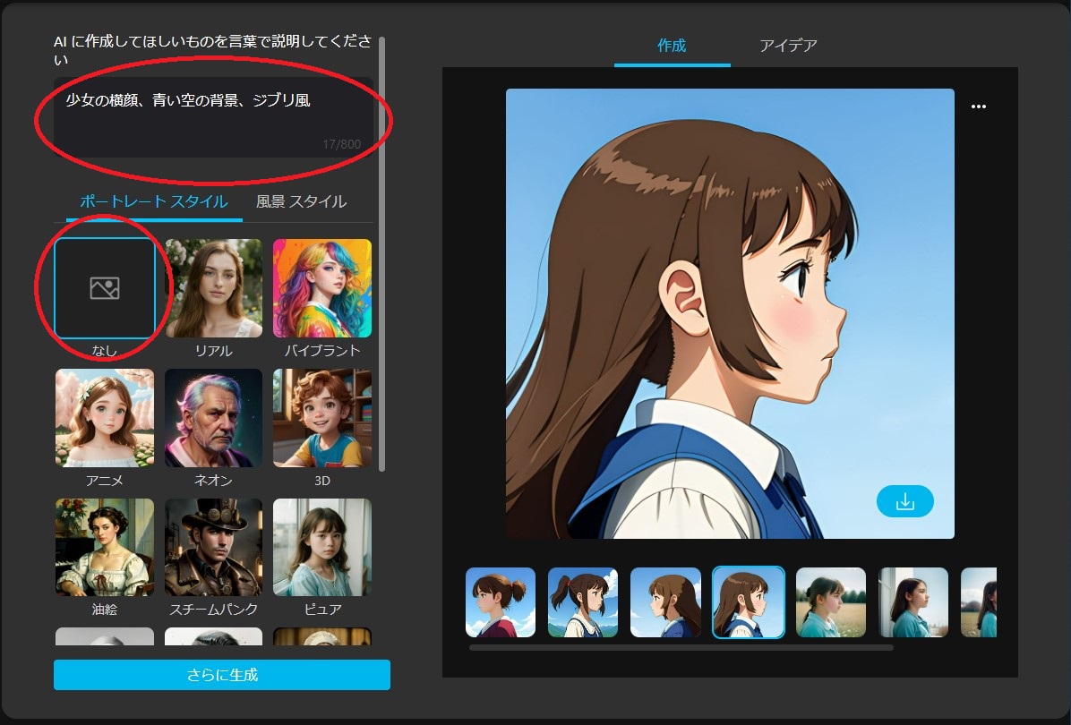1071x725 pixels.
Task: Click the left panel vertical scrollbar
Action: point(382,251)
